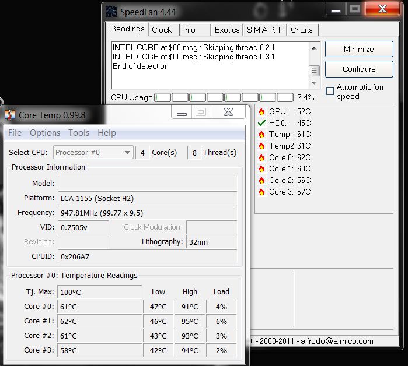Image resolution: width=408 pixels, height=366 pixels.
Task: Close the Core Temp window
Action: tap(228, 112)
